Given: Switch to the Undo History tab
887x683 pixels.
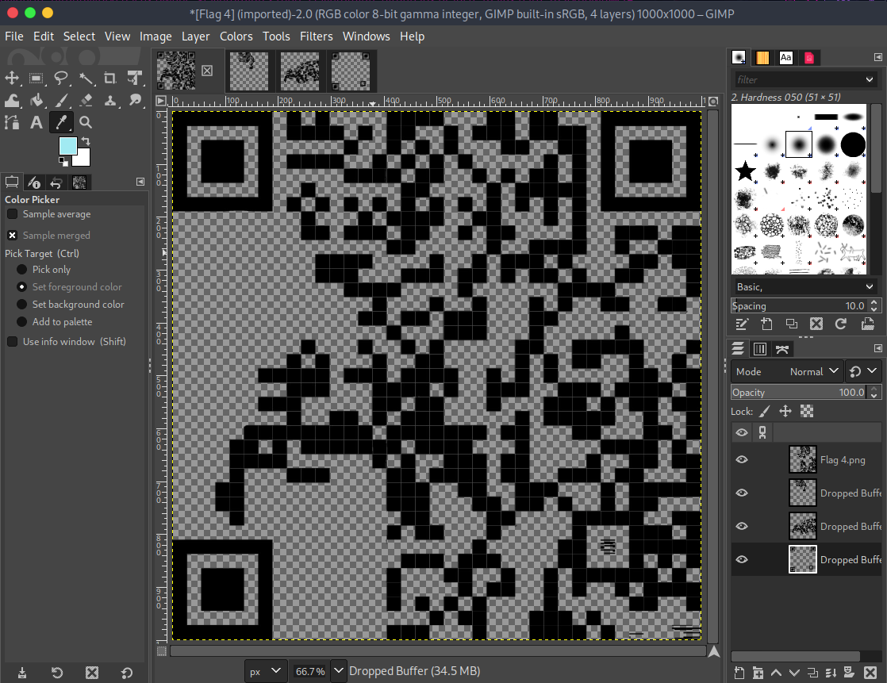Looking at the screenshot, I should [x=56, y=182].
